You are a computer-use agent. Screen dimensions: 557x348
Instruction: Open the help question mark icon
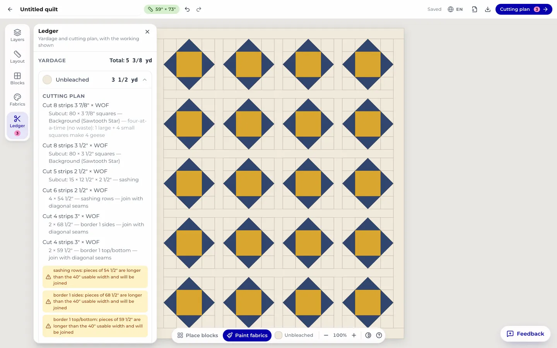tap(379, 335)
